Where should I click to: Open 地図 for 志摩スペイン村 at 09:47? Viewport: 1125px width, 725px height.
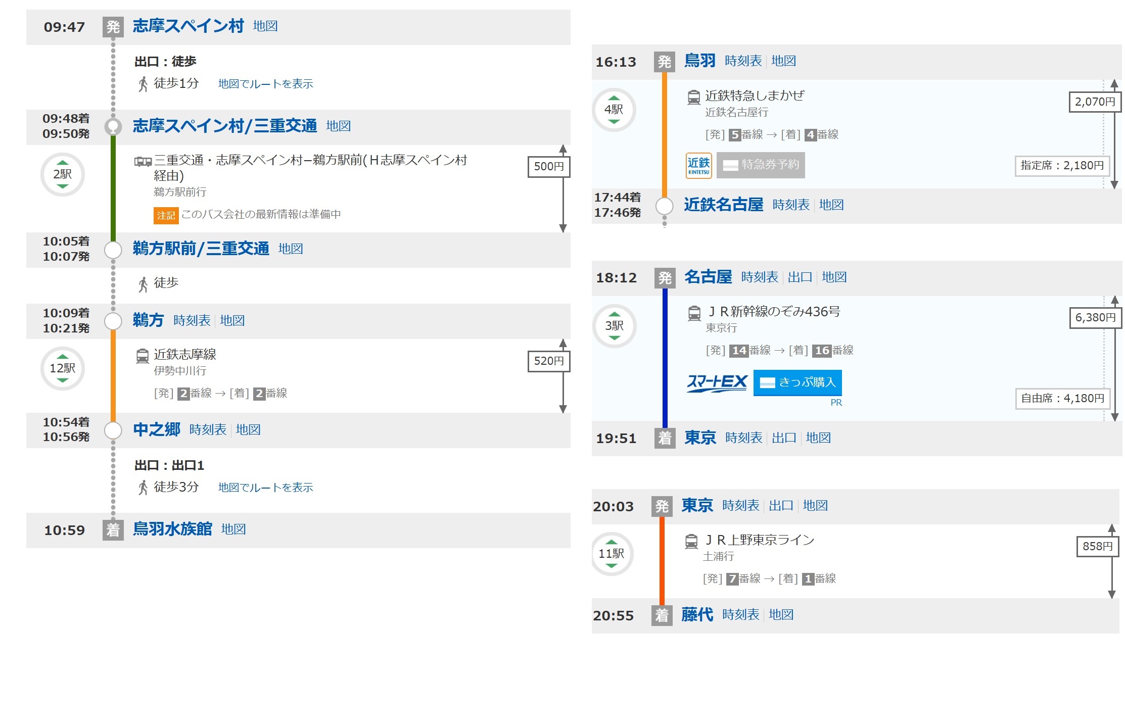(x=265, y=26)
